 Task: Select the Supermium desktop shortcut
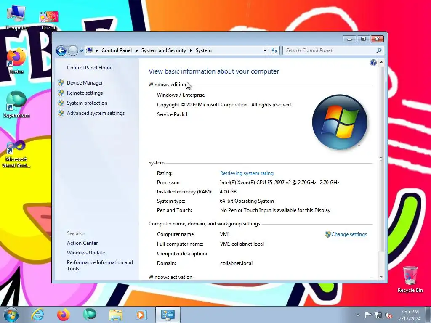point(16,105)
